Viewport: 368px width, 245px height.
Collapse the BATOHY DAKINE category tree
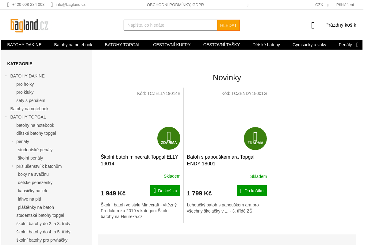click(x=6, y=76)
